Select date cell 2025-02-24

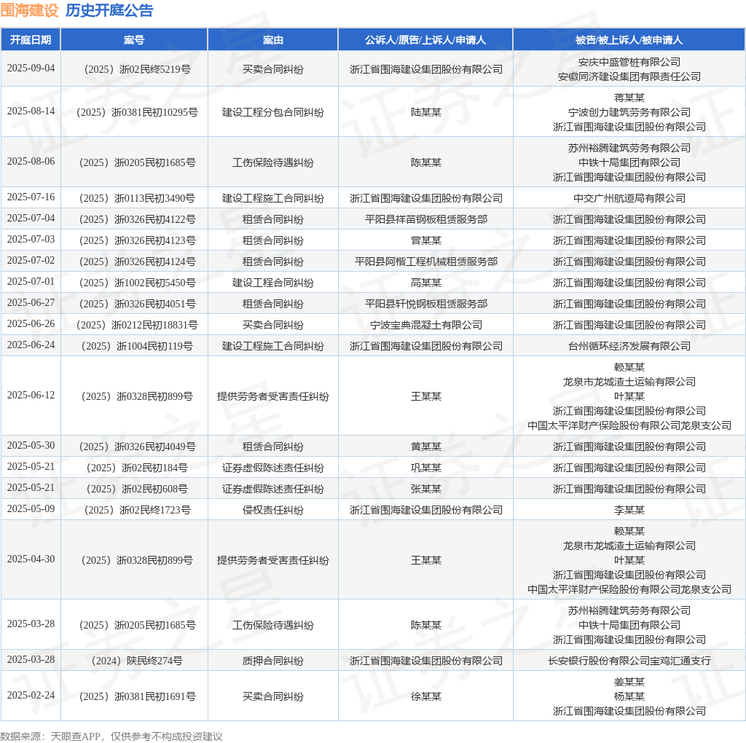(31, 695)
